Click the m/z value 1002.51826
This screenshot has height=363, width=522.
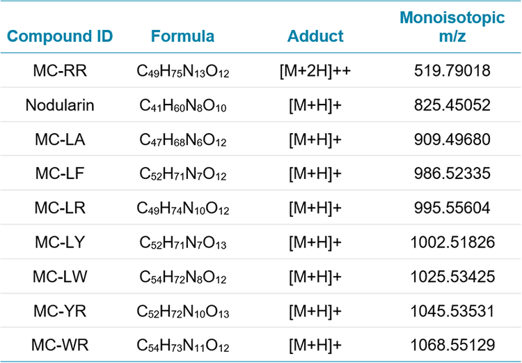click(452, 242)
